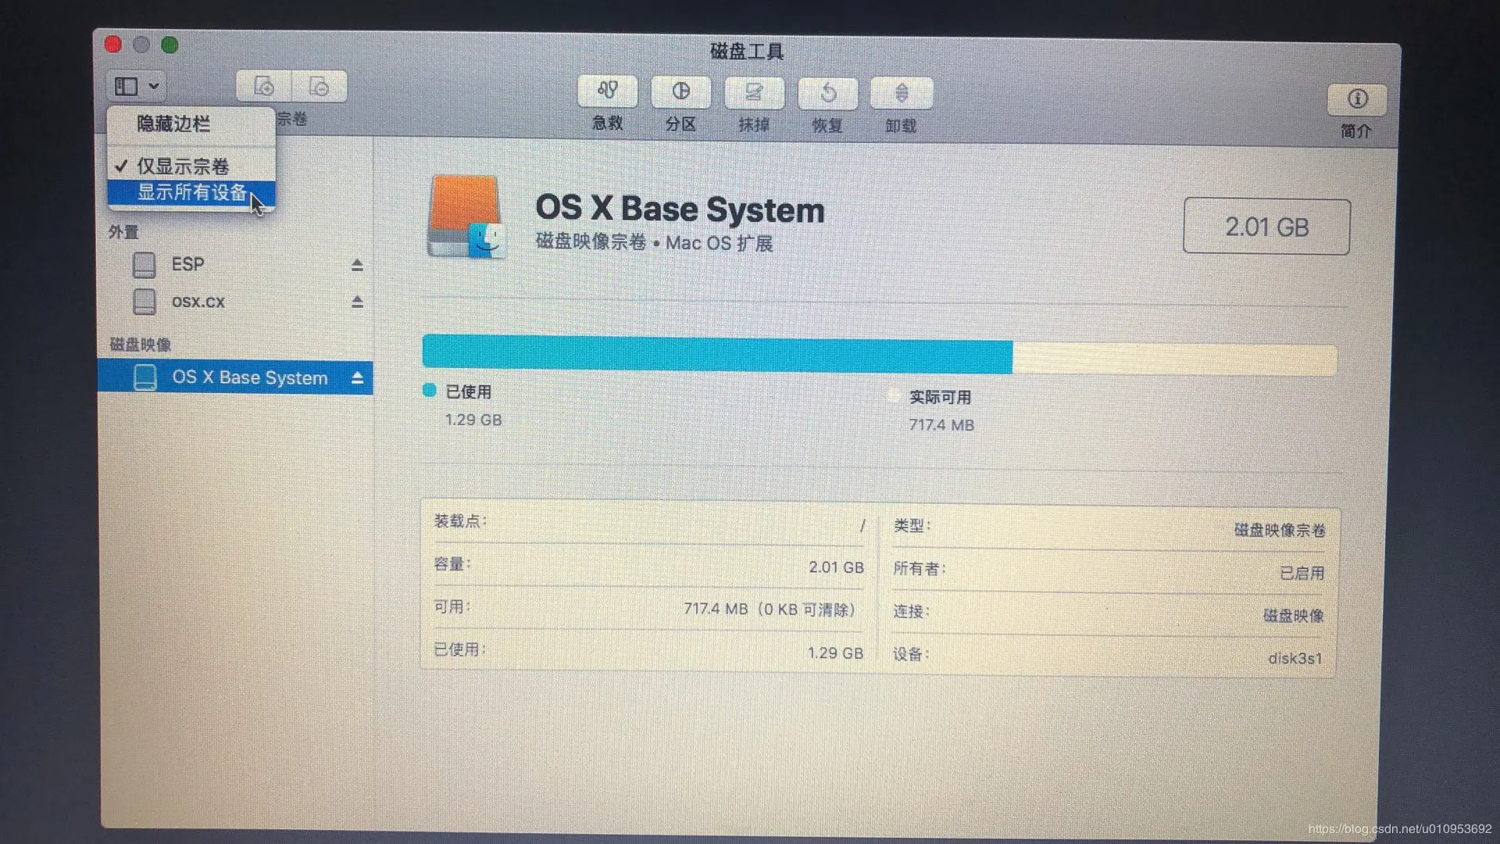The width and height of the screenshot is (1500, 844).
Task: Click the blue used-space storage bar
Action: (x=717, y=354)
